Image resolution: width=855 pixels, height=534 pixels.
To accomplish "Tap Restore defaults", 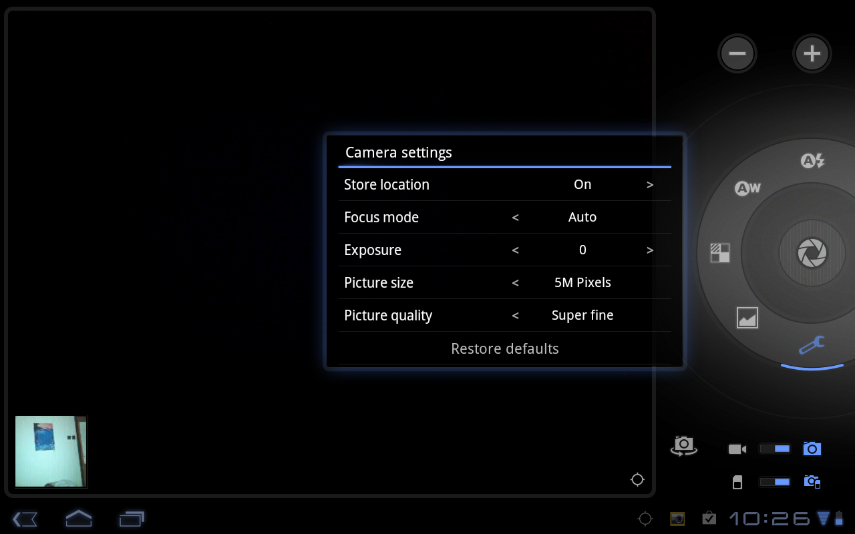I will pyautogui.click(x=504, y=348).
